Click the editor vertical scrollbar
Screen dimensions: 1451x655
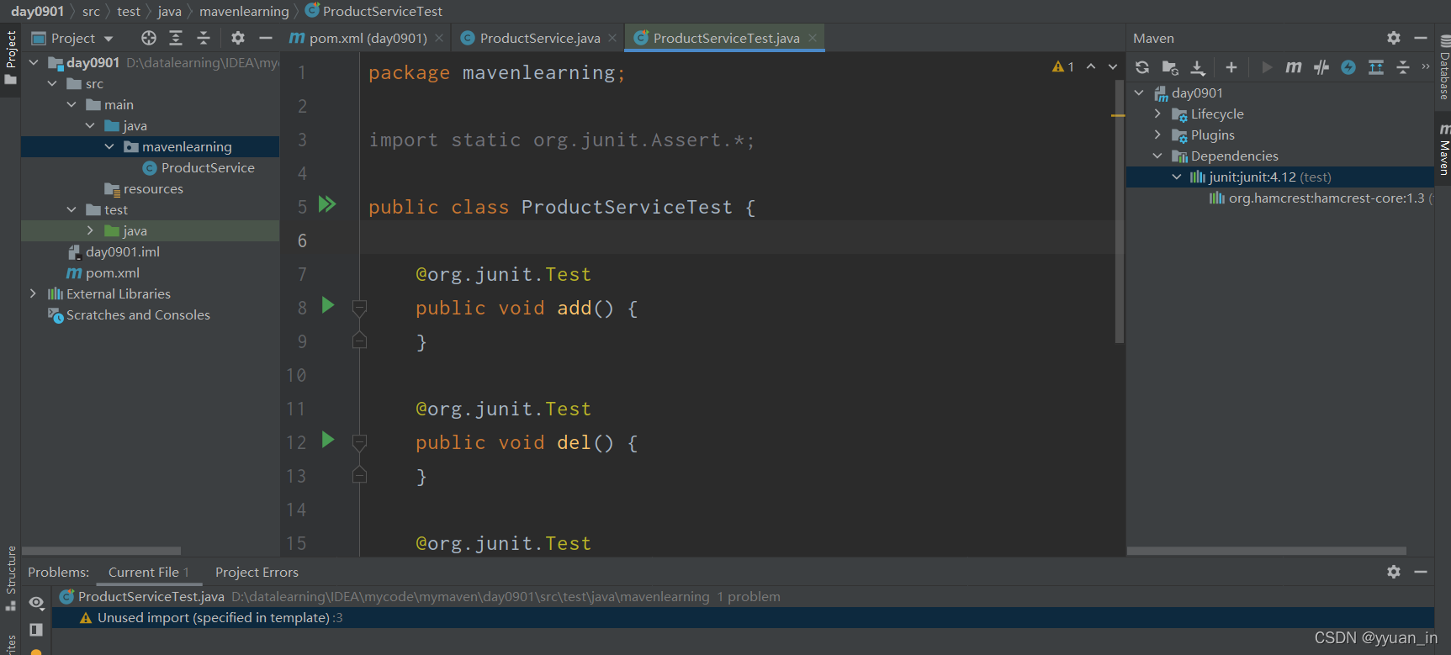click(1120, 210)
